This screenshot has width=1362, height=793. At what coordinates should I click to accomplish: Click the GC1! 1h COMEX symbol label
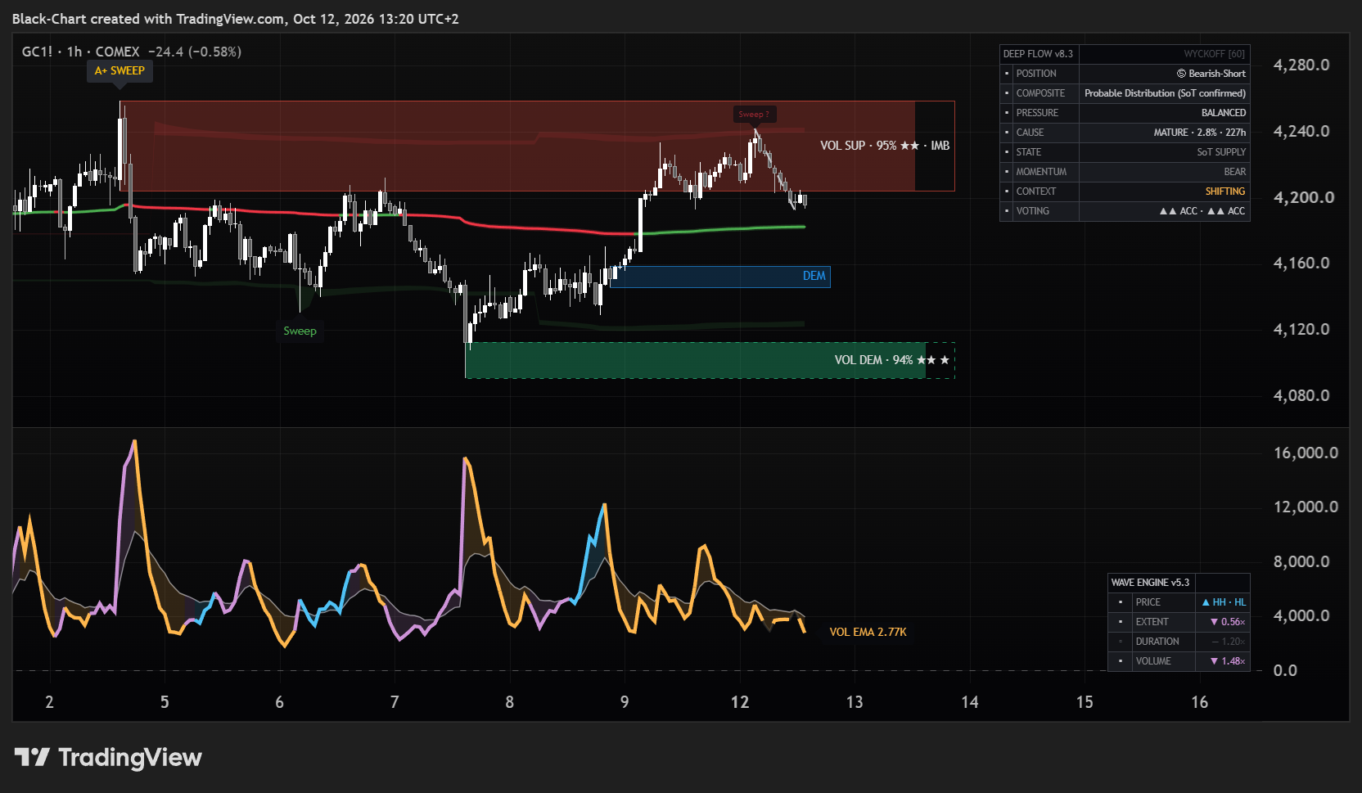tap(80, 52)
